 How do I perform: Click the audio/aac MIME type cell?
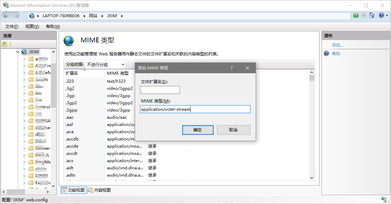(117, 117)
